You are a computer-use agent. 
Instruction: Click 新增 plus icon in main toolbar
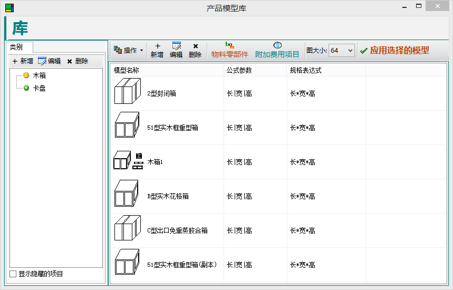157,46
